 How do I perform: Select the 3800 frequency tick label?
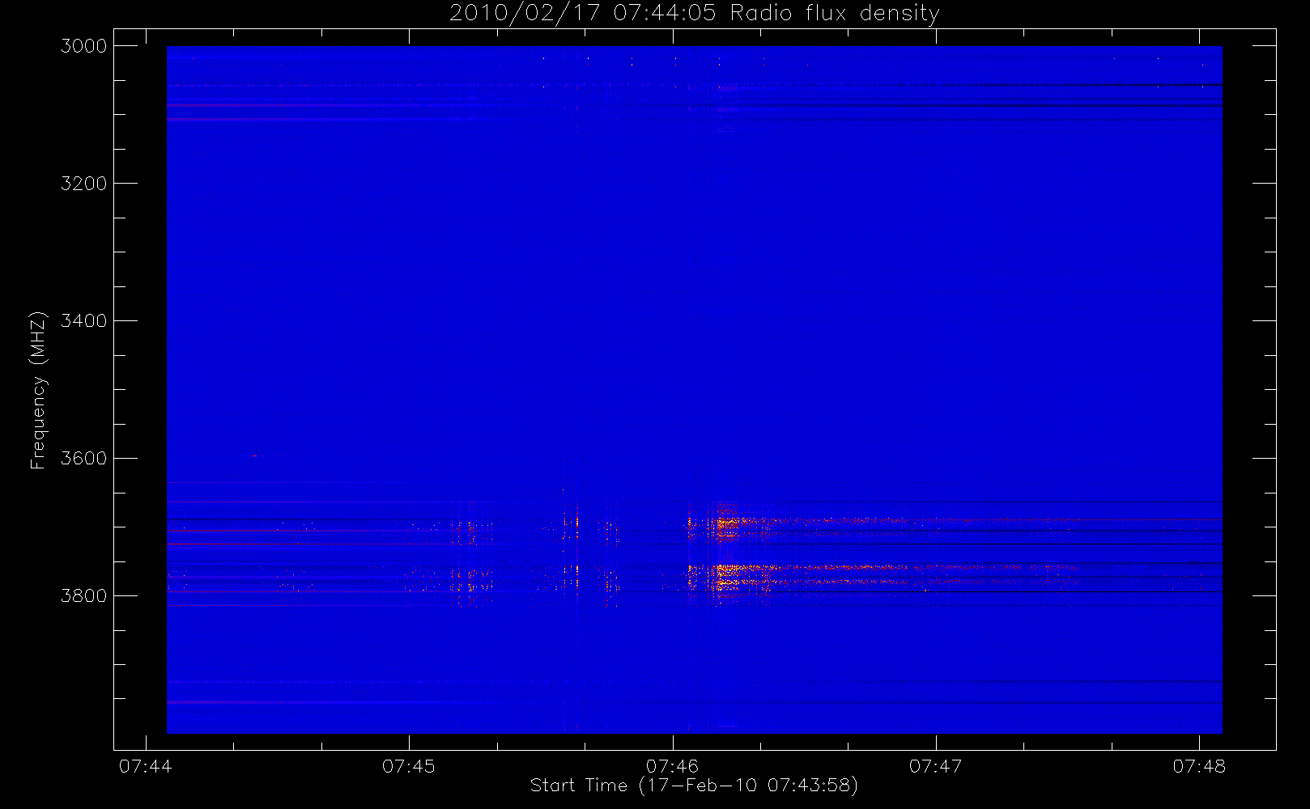(x=84, y=596)
